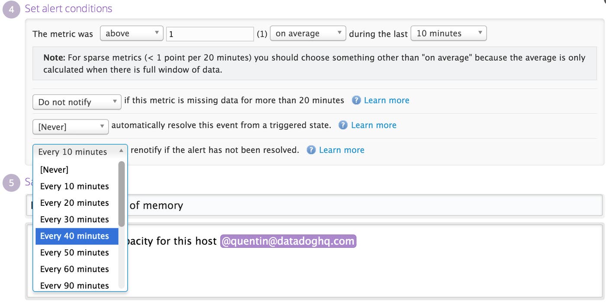This screenshot has width=606, height=302.
Task: Click Learn more link for missing data
Action: point(387,101)
